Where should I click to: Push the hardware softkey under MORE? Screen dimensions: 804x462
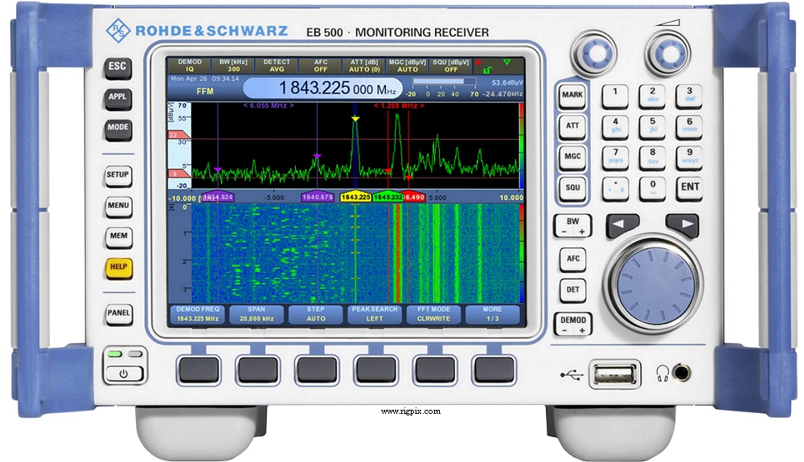click(494, 370)
